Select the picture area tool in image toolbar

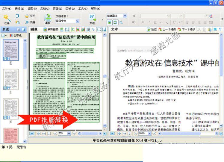tap(78, 29)
